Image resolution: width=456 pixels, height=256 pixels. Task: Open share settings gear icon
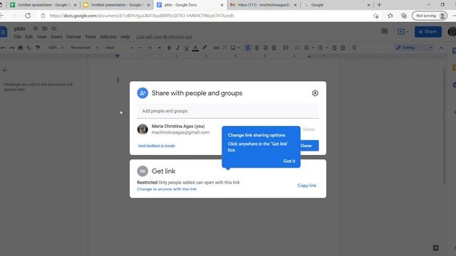[x=315, y=93]
